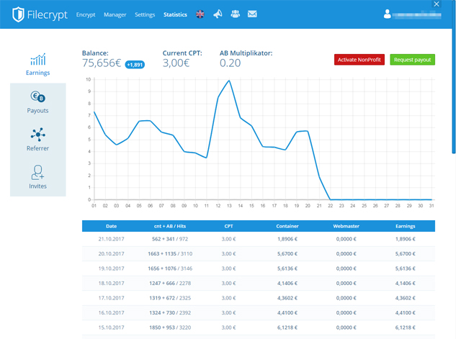This screenshot has height=339, width=456.
Task: Click the 1663 + 1135 / 3110 hits cell
Action: (170, 253)
